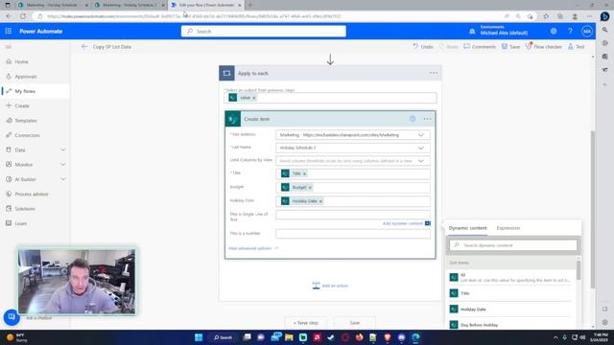Remove the value token from Apply to each
Image resolution: width=614 pixels, height=345 pixels.
(253, 98)
